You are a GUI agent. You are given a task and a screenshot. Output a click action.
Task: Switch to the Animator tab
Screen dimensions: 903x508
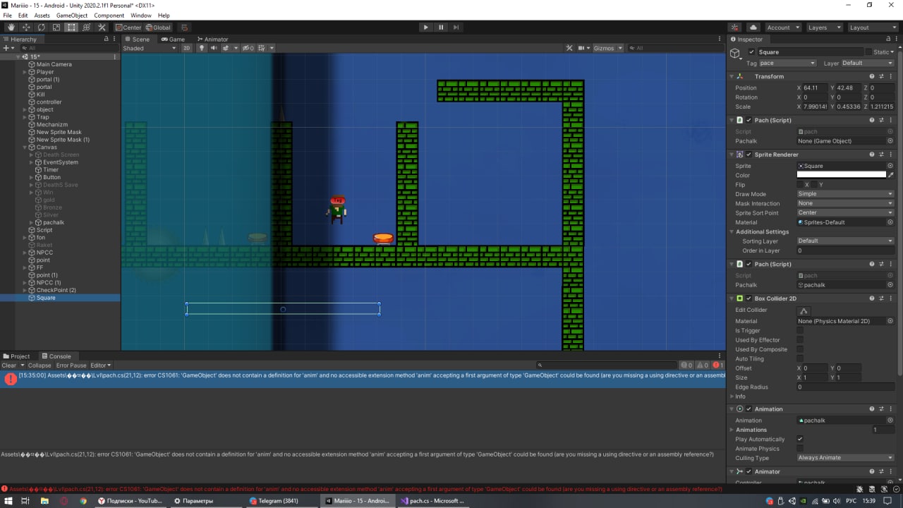click(x=212, y=39)
